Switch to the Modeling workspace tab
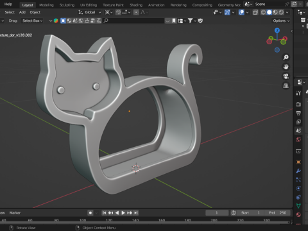The image size is (308, 231). tap(46, 5)
